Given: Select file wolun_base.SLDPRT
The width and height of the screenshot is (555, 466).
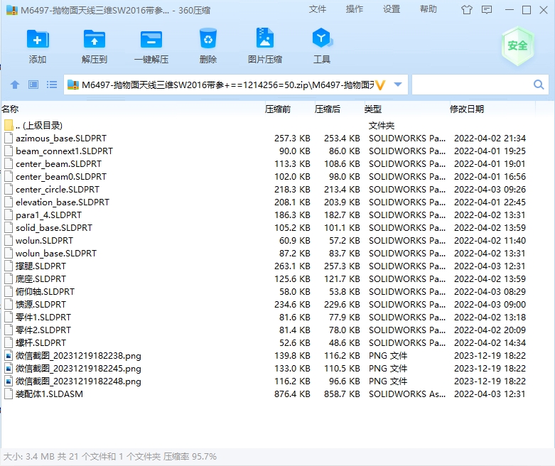Looking at the screenshot, I should [56, 254].
